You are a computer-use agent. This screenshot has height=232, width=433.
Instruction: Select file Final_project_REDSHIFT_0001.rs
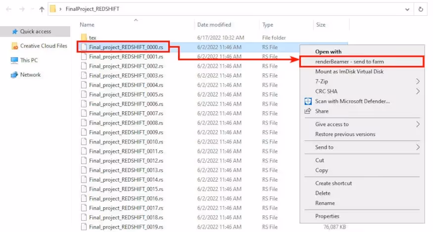[x=126, y=56]
